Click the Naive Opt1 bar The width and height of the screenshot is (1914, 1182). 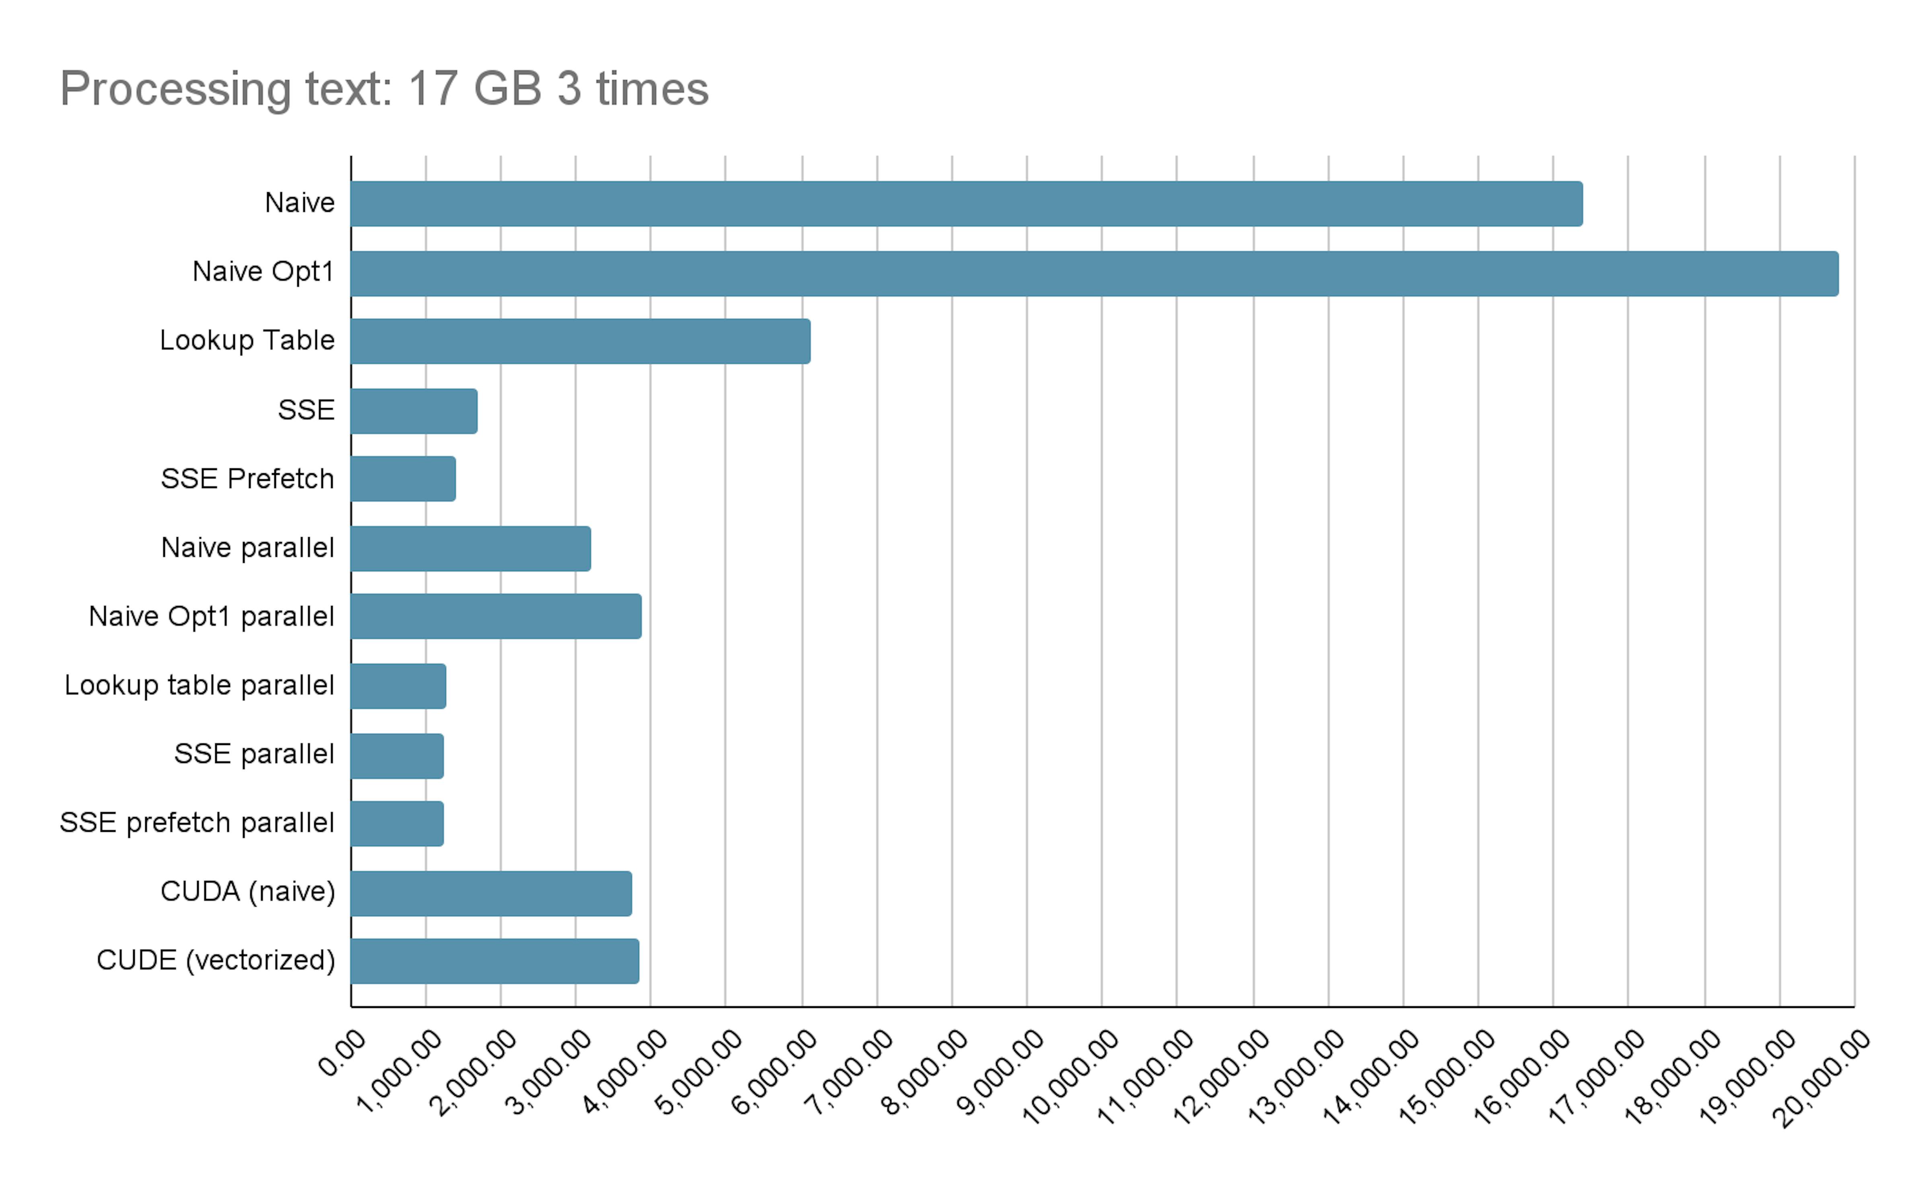(x=1093, y=274)
